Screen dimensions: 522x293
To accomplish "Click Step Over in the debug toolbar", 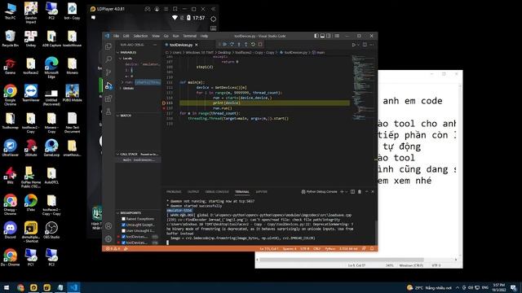I will click(232, 45).
